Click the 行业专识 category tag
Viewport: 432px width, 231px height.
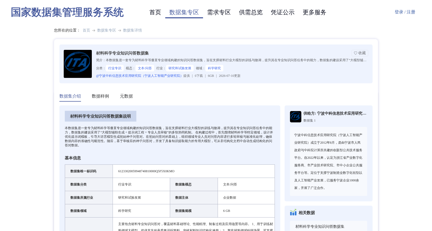click(115, 68)
